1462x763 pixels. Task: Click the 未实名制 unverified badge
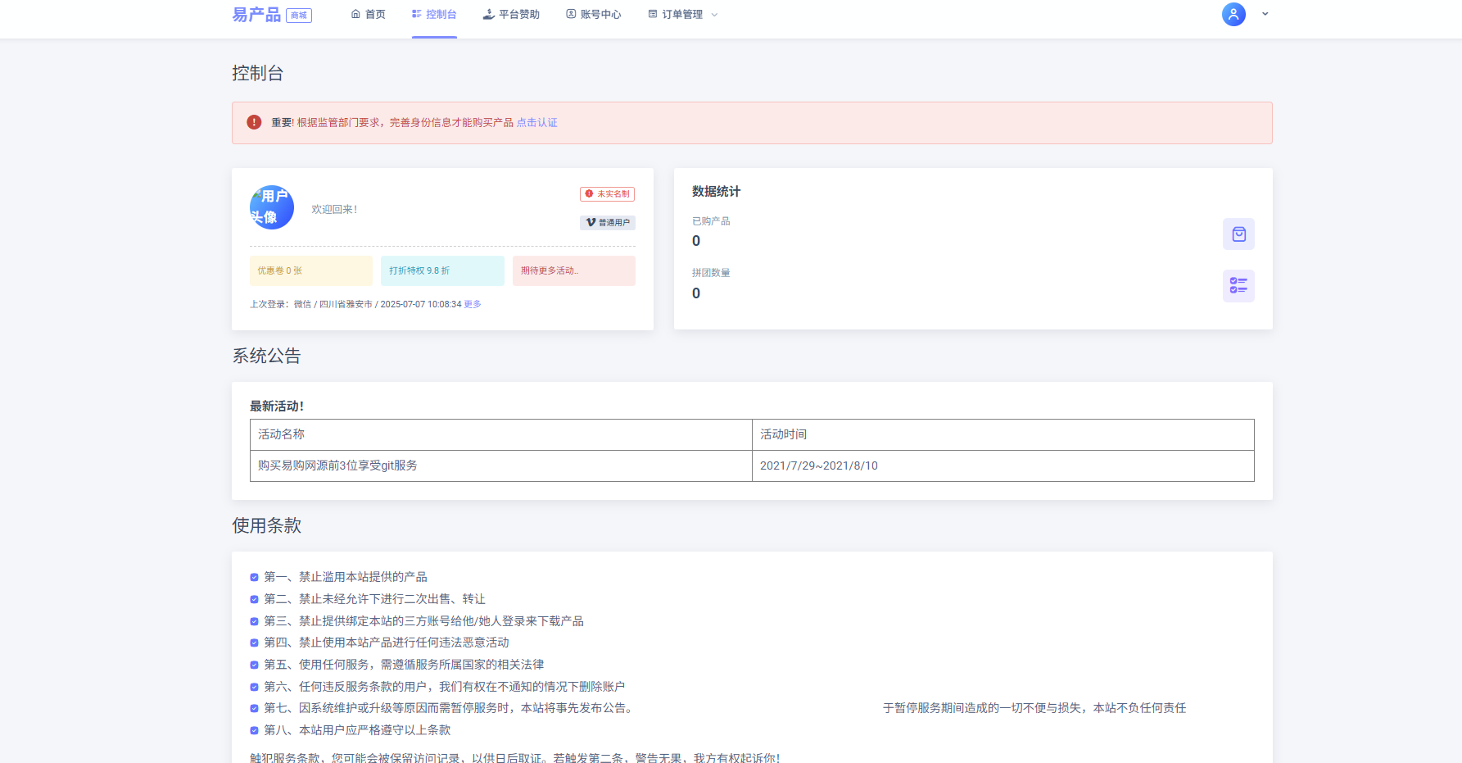(607, 194)
